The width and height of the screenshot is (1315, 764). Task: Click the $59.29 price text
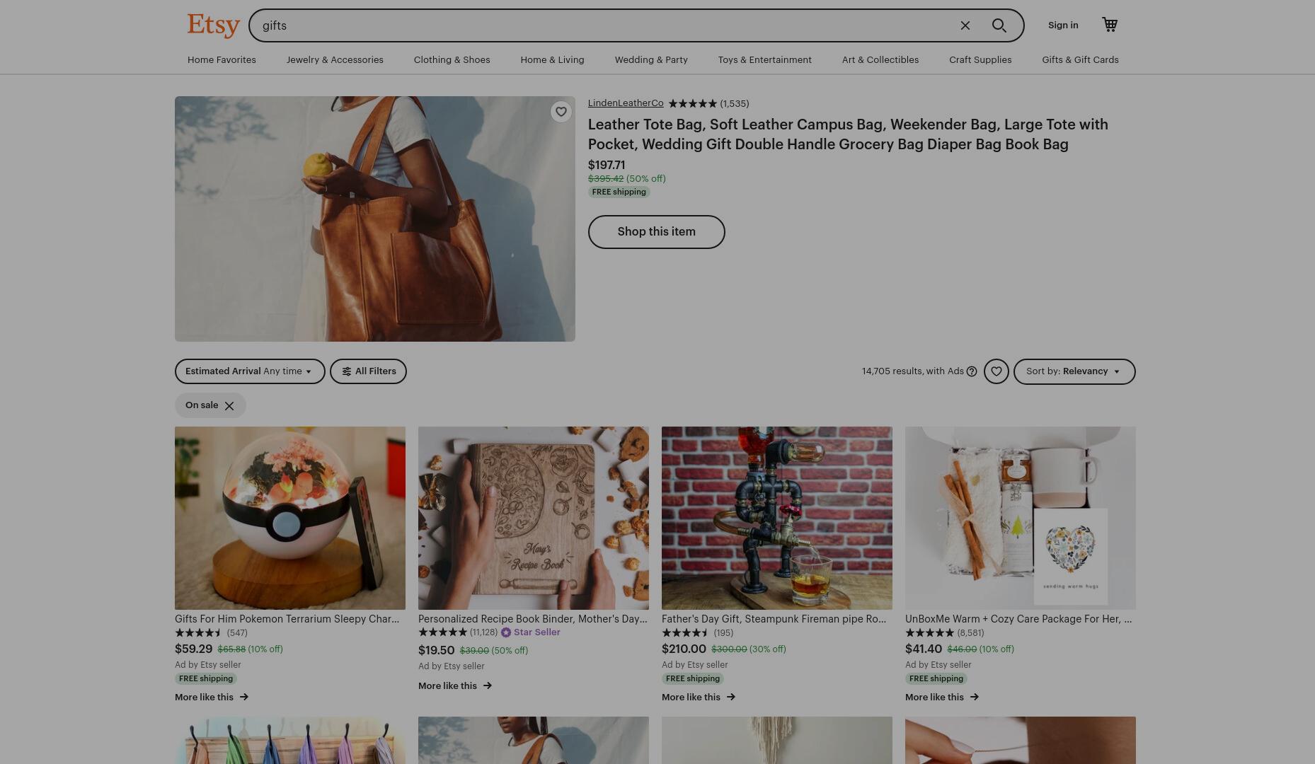coord(193,649)
